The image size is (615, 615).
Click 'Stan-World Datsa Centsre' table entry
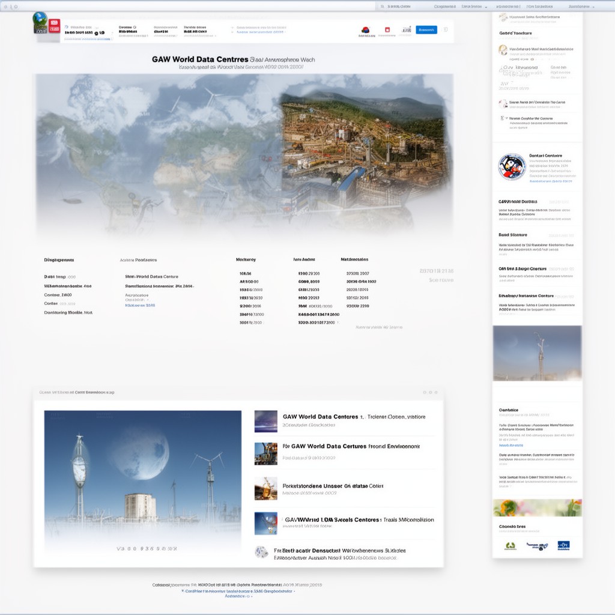151,276
